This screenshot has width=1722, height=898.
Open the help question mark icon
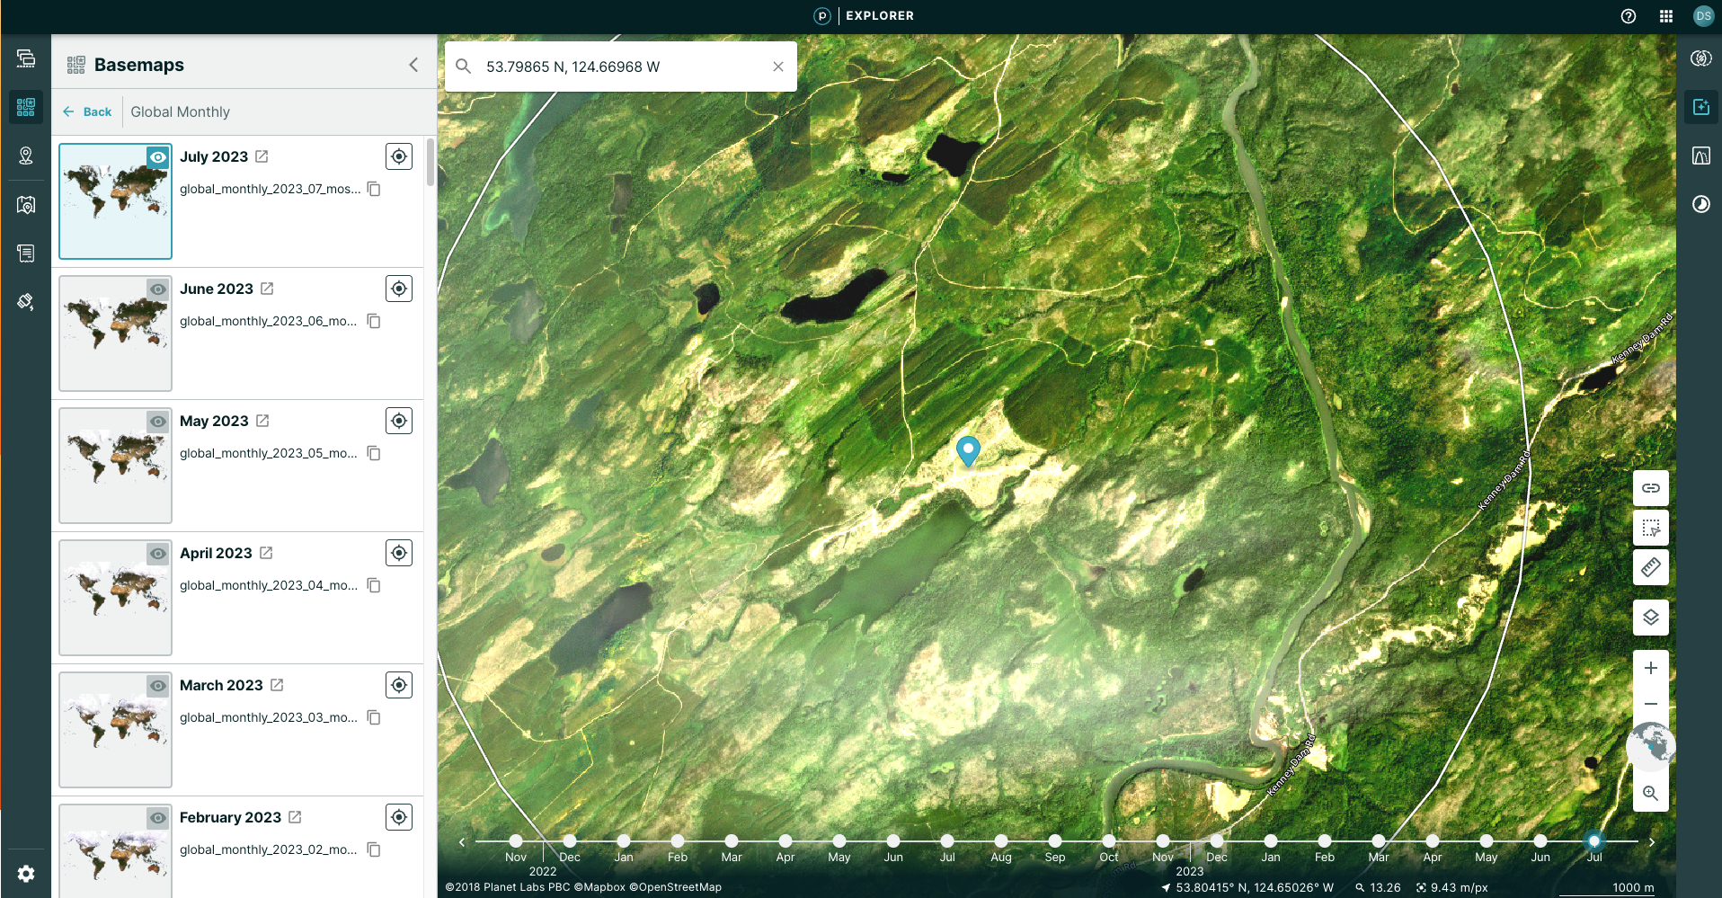pyautogui.click(x=1628, y=16)
